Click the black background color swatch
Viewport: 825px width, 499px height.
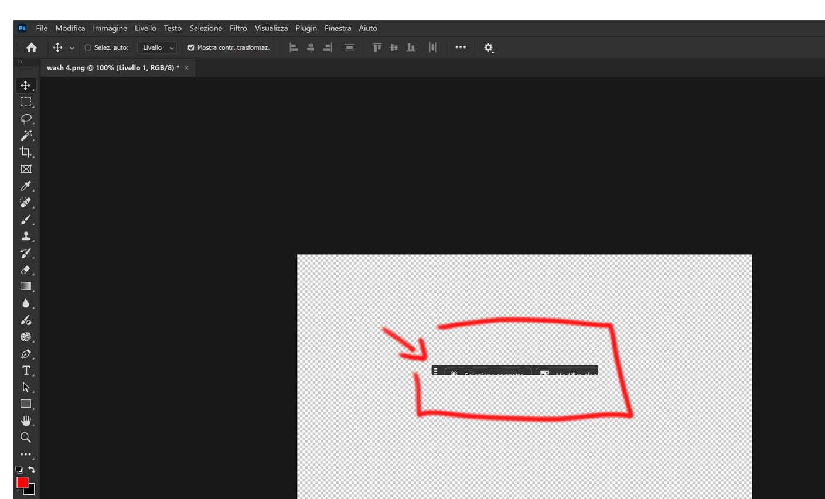pos(31,491)
